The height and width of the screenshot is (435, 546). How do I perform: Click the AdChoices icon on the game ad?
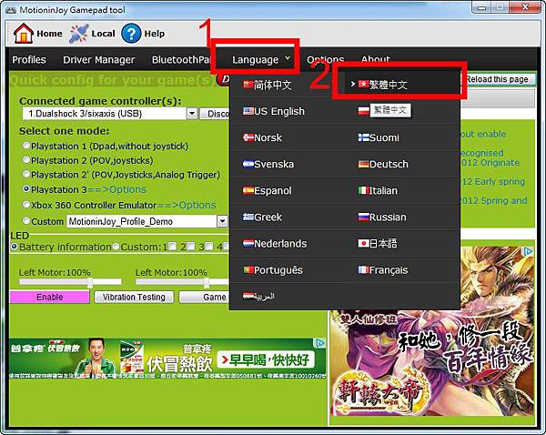coord(529,251)
